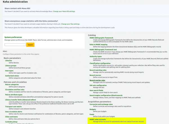Open the Authority types link
This screenshot has height=124, width=169.
click(95, 56)
